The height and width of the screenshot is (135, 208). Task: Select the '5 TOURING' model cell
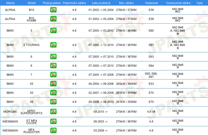(31, 45)
